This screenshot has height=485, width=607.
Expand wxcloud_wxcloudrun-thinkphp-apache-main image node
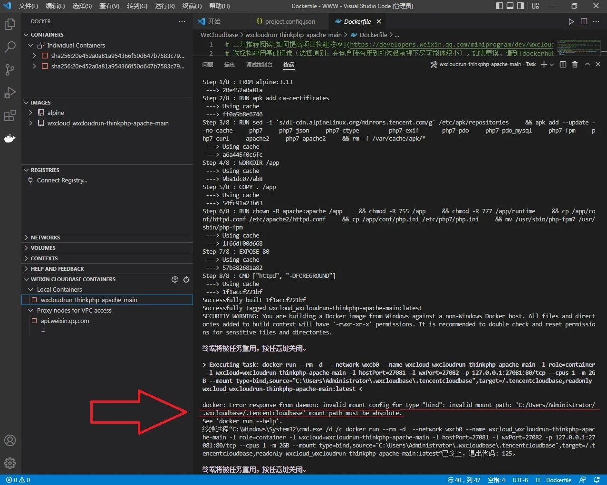pos(30,123)
